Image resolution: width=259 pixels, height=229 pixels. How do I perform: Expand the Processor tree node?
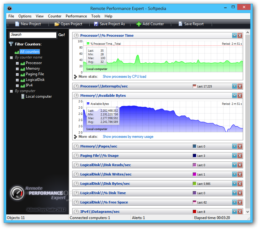coord(17,63)
